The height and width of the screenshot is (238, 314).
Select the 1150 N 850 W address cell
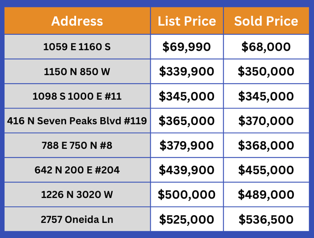point(77,72)
